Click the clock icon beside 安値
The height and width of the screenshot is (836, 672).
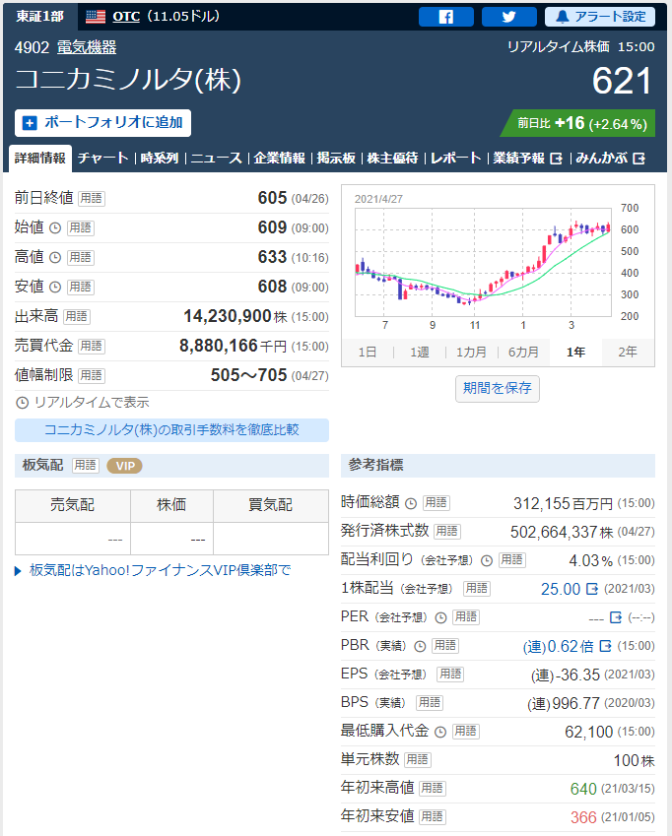55,287
